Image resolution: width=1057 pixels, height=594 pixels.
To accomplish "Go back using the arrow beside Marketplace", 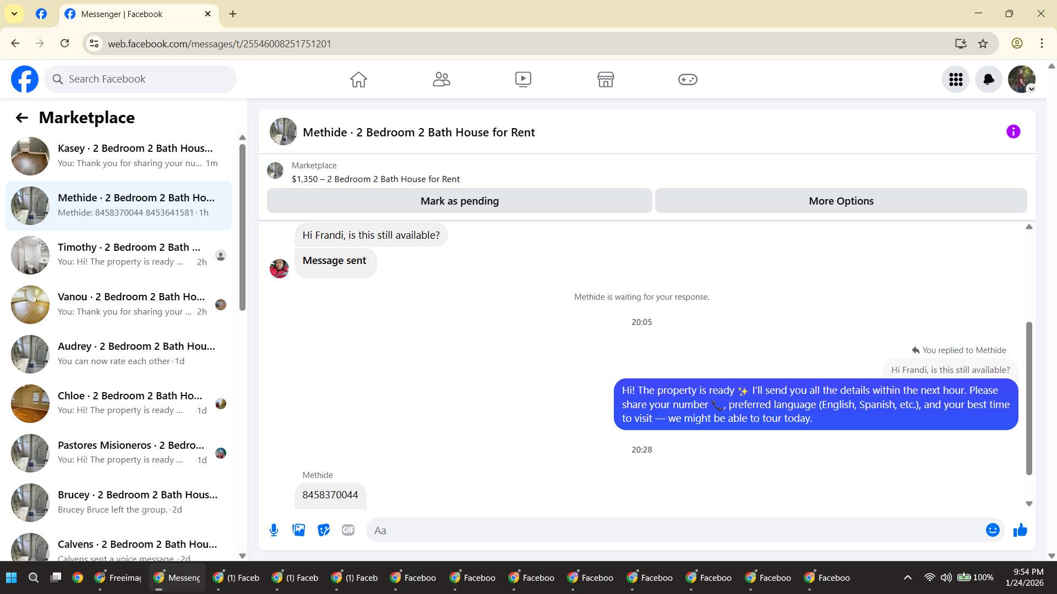I will click(22, 118).
